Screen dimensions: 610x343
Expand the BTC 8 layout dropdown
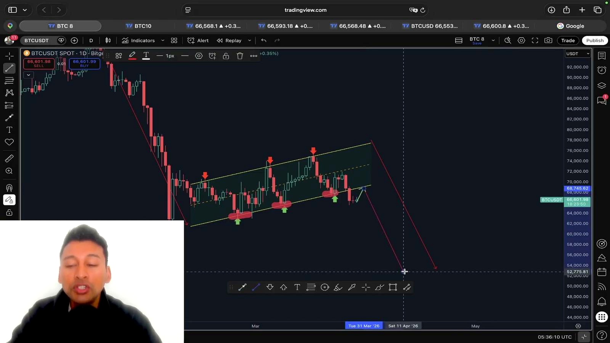coord(493,40)
